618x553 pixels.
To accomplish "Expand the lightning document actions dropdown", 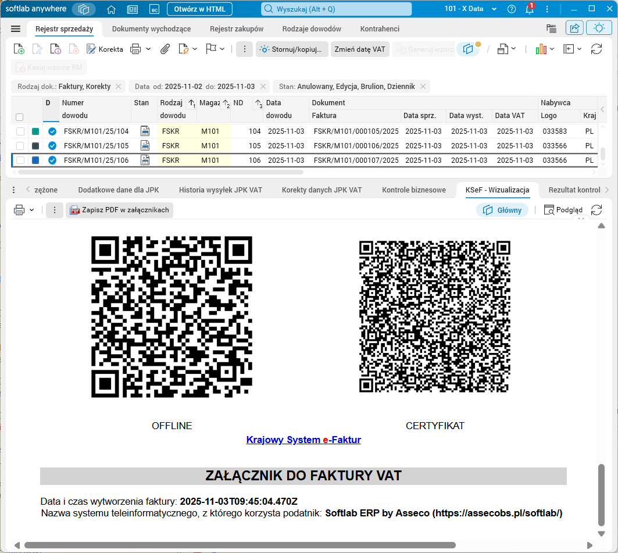I will pyautogui.click(x=195, y=49).
